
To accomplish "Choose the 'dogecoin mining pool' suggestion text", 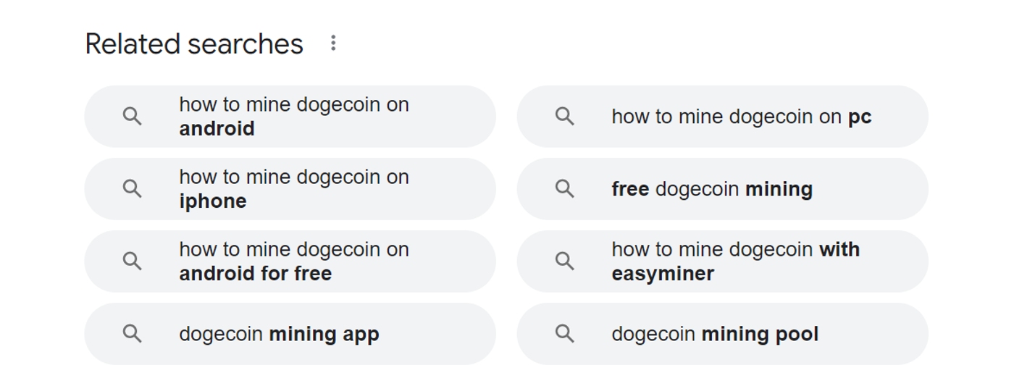I will [715, 334].
